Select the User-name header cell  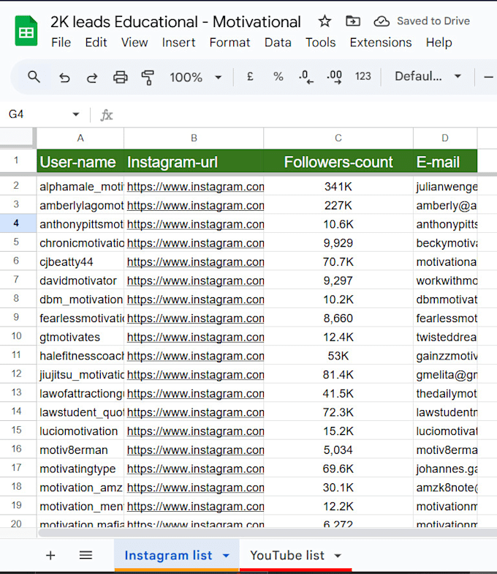coord(80,161)
